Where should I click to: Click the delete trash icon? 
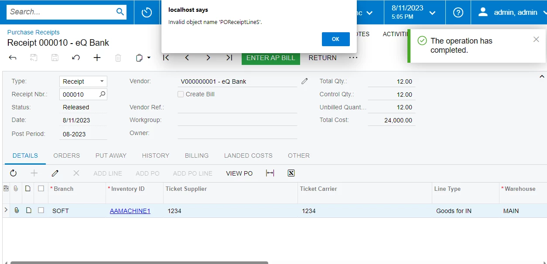pos(118,58)
